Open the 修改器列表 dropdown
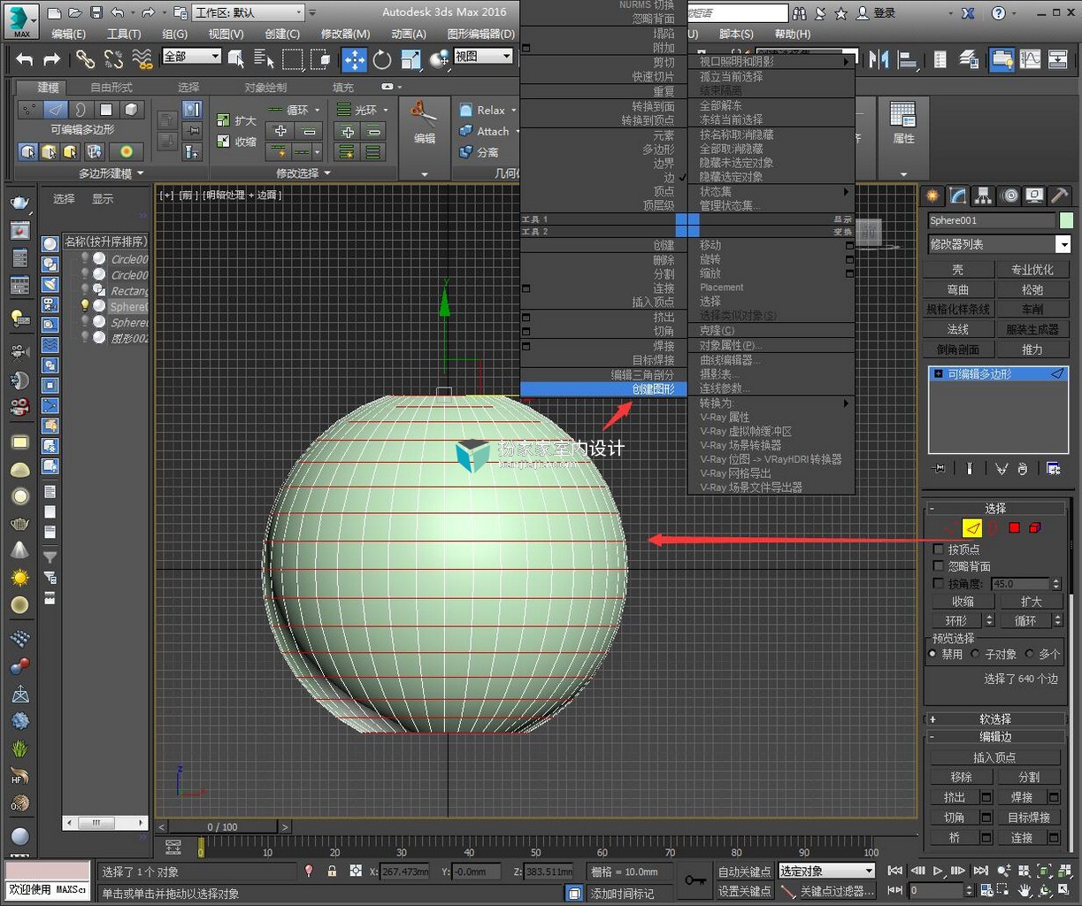The width and height of the screenshot is (1082, 906). point(999,244)
